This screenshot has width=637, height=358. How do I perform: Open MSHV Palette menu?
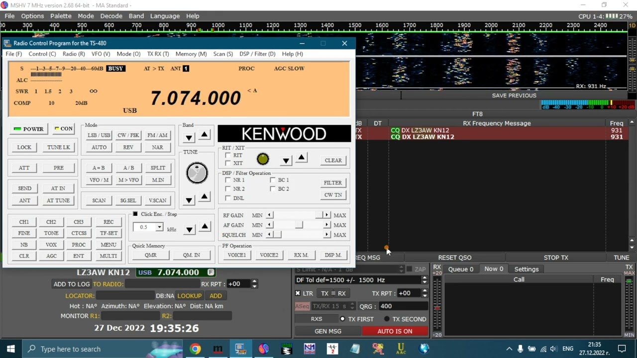[x=61, y=16]
